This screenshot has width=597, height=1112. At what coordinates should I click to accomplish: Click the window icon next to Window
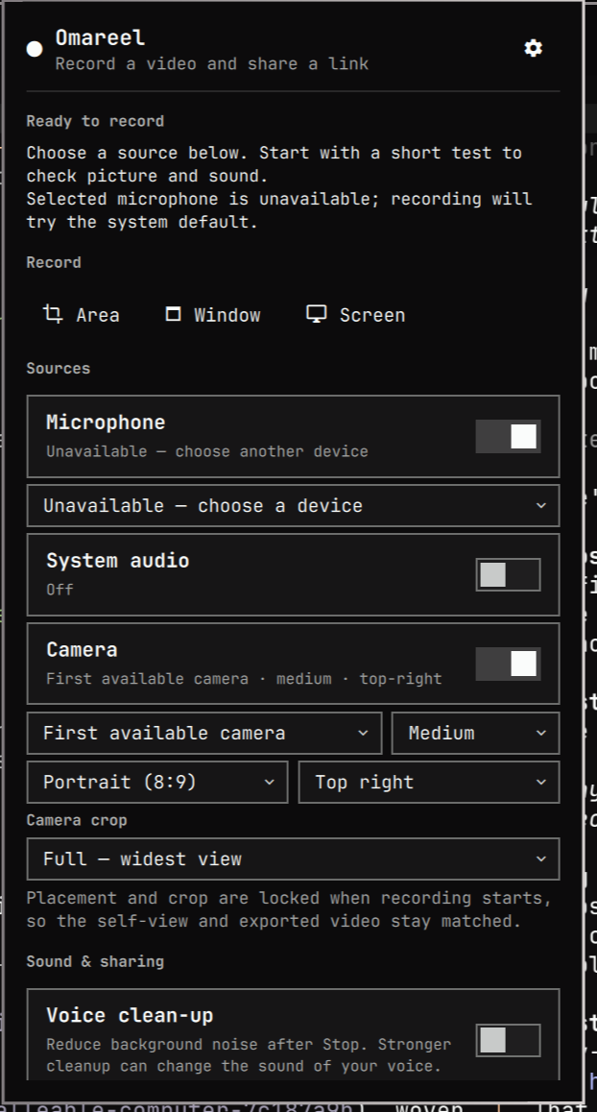pos(173,313)
